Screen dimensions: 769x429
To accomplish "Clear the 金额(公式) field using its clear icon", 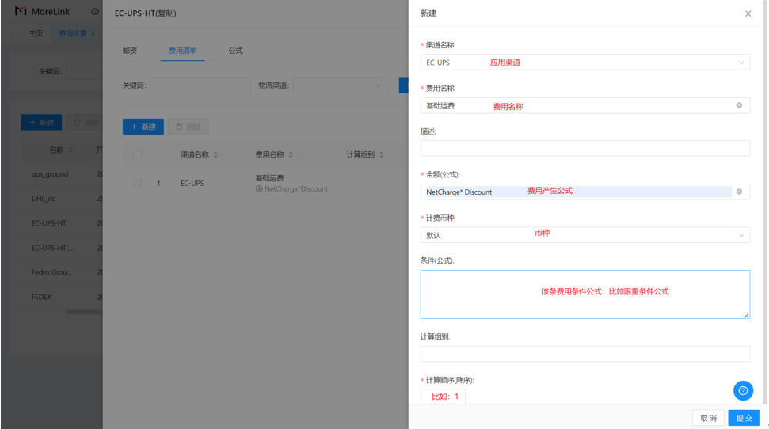I will [739, 192].
